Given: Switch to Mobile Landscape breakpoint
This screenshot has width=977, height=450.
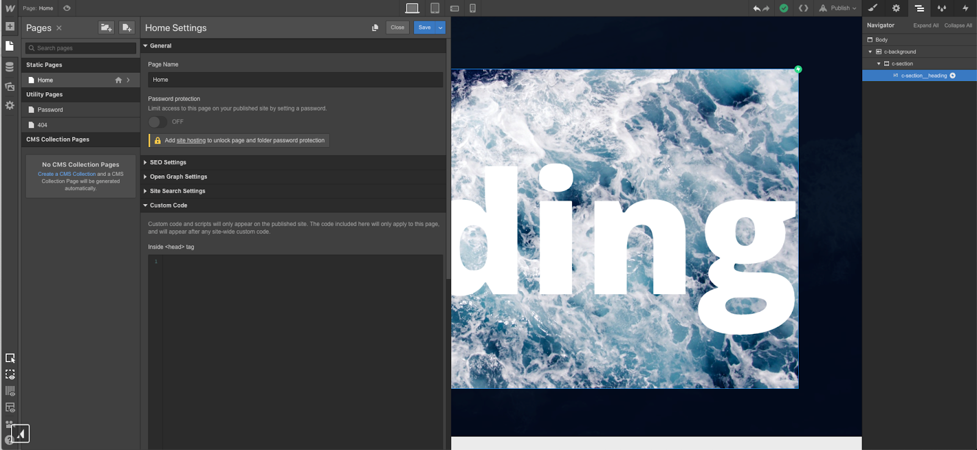Looking at the screenshot, I should pos(454,9).
